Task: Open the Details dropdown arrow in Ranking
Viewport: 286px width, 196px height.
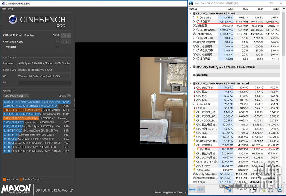Action: tap(69, 96)
